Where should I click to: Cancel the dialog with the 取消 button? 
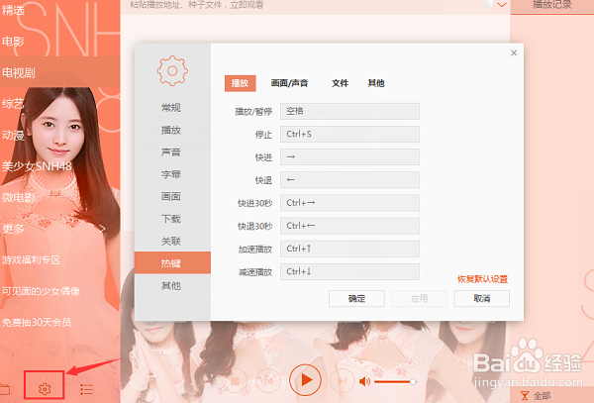click(x=482, y=298)
